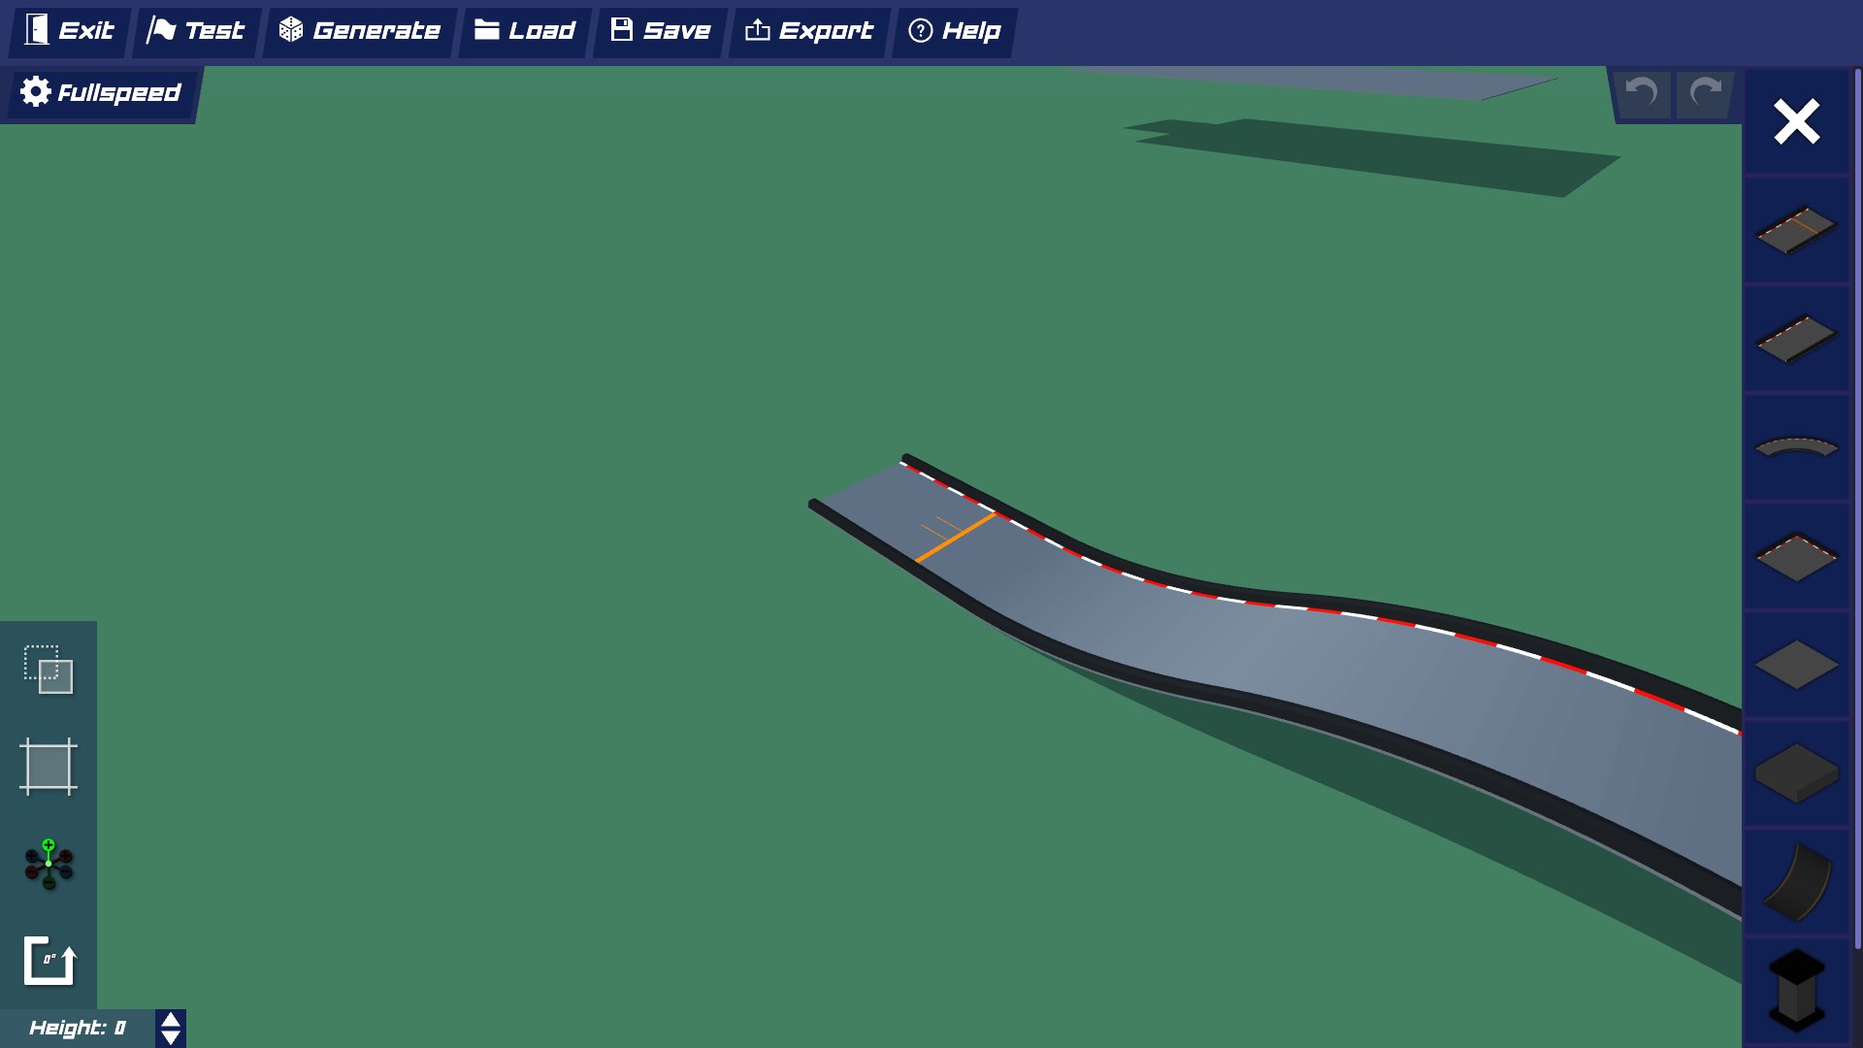
Task: Close the track pieces panel
Action: coord(1796,122)
